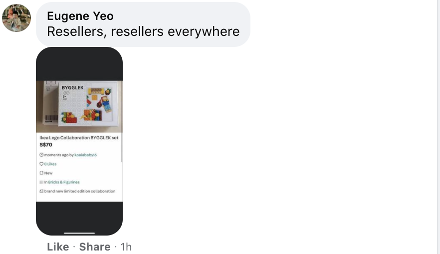
Task: Open Eugene Yeo's profile picture
Action: pos(16,17)
